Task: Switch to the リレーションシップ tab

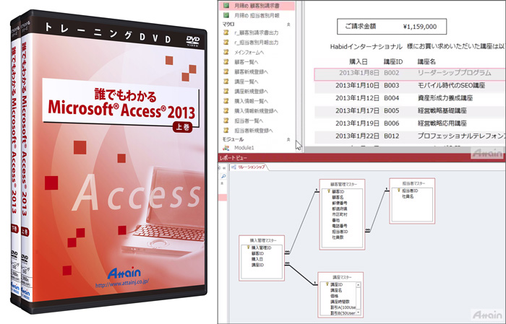Action: 249,167
